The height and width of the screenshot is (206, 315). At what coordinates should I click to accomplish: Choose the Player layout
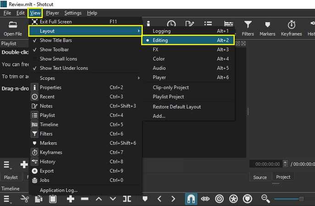pyautogui.click(x=188, y=77)
